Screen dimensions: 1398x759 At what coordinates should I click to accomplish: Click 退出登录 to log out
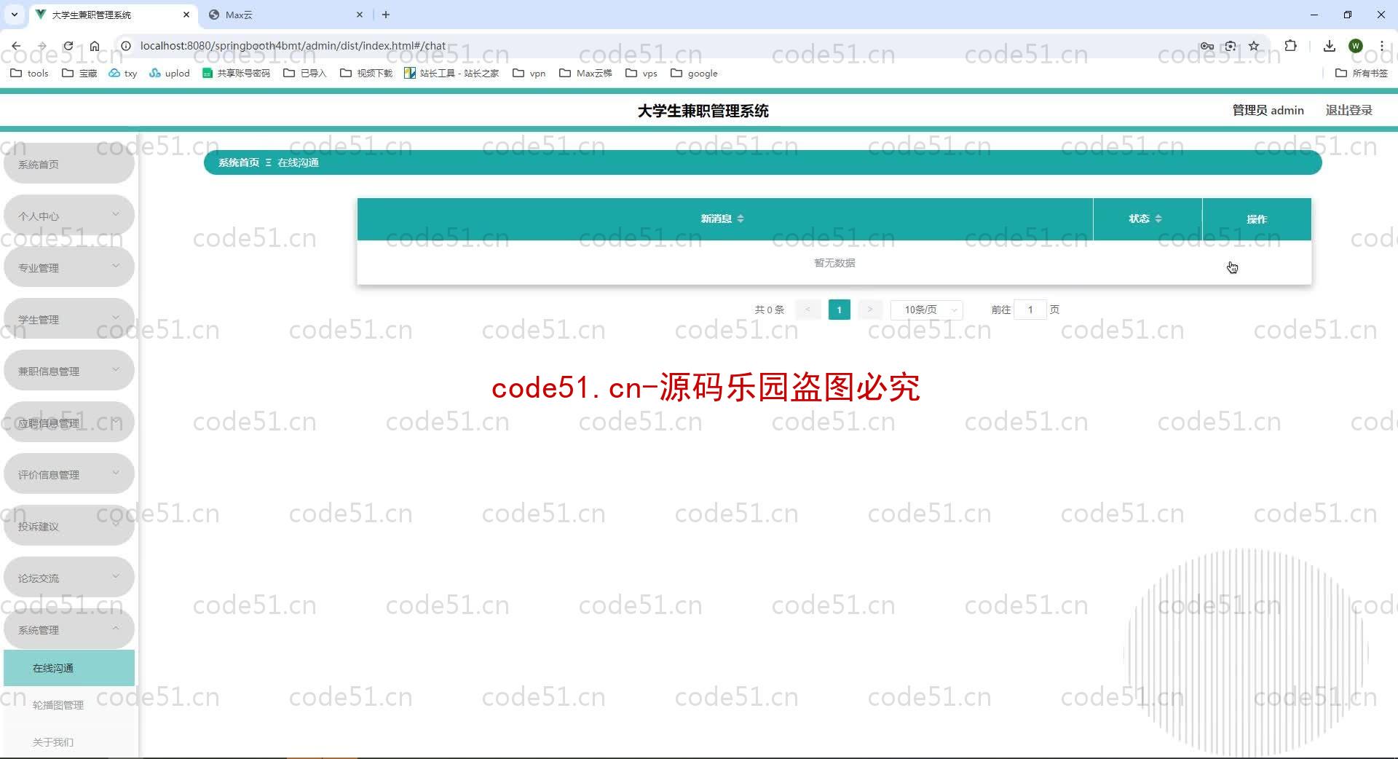click(1348, 110)
